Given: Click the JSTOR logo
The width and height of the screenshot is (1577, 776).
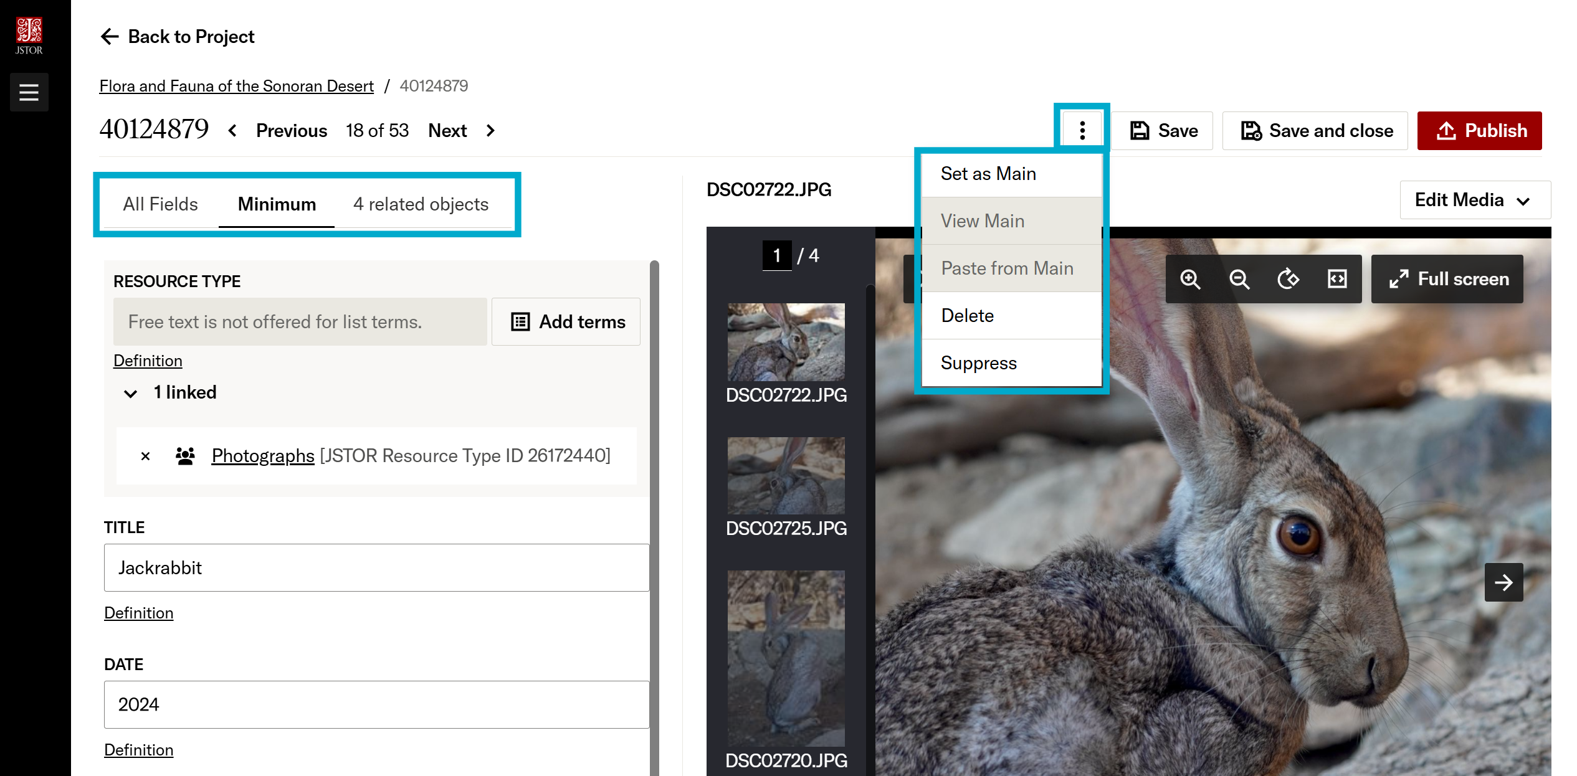Looking at the screenshot, I should [x=29, y=36].
